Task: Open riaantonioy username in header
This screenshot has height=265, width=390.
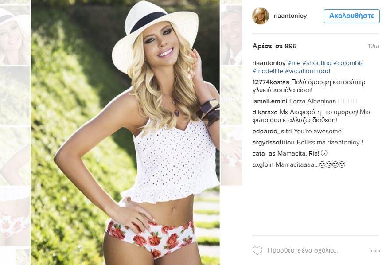Action: [x=290, y=16]
